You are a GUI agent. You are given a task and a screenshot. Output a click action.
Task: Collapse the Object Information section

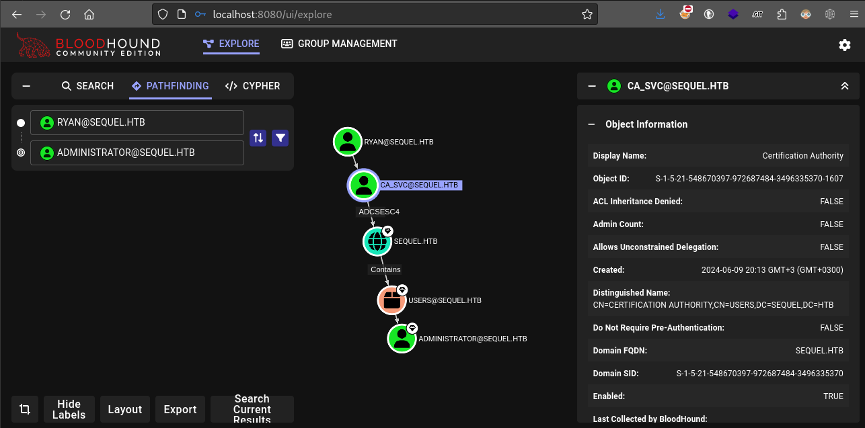point(591,124)
